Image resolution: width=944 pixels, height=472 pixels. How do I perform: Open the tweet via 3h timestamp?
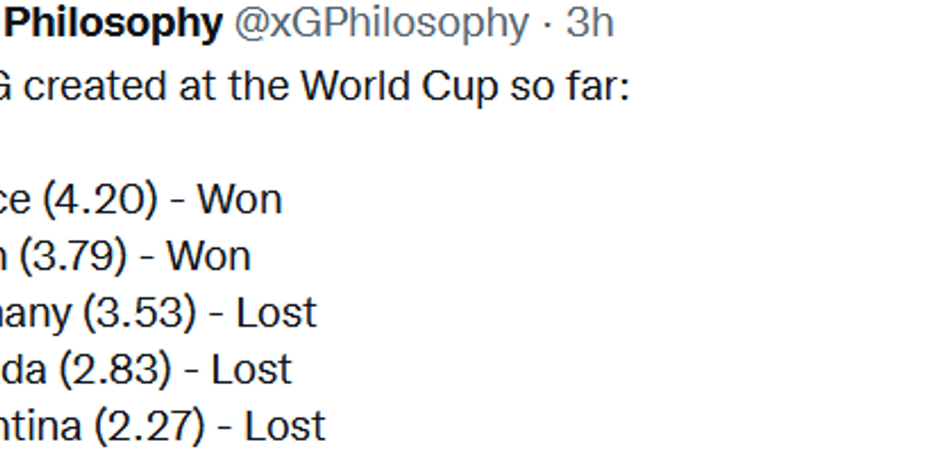pos(590,23)
